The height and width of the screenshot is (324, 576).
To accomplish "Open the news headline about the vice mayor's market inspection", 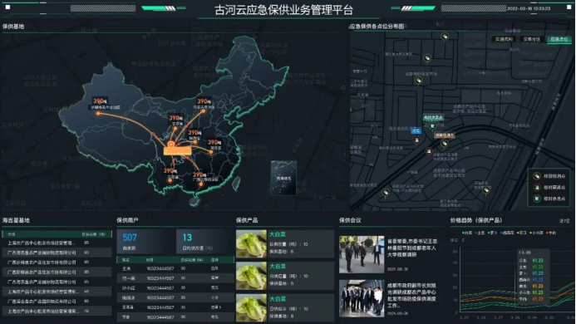I will 411,296.
